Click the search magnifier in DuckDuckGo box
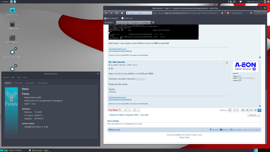 pos(251,13)
